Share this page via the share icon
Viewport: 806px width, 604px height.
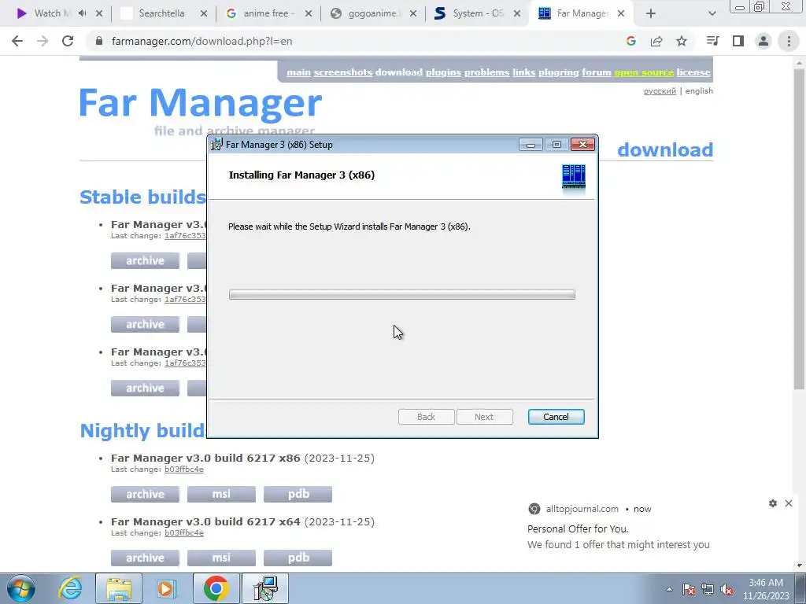click(x=656, y=41)
